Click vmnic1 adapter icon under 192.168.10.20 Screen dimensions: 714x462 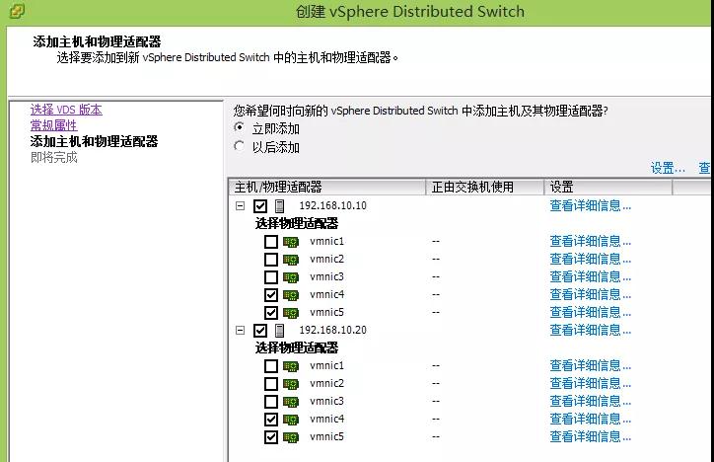(291, 366)
